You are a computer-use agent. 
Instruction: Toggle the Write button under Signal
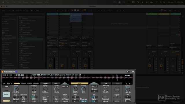tap(117, 101)
